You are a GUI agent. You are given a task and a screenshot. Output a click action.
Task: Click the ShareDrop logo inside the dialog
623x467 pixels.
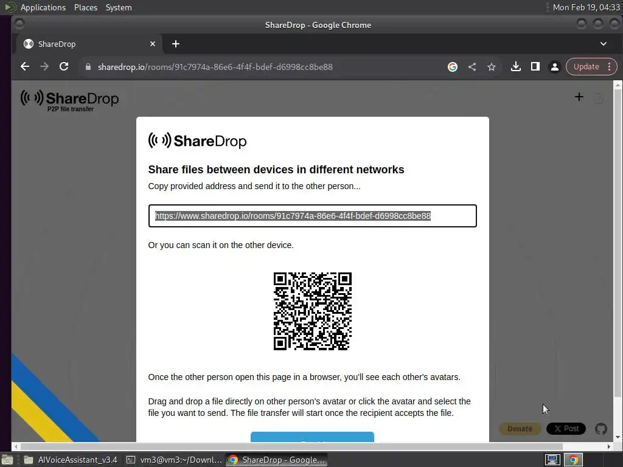click(x=197, y=140)
